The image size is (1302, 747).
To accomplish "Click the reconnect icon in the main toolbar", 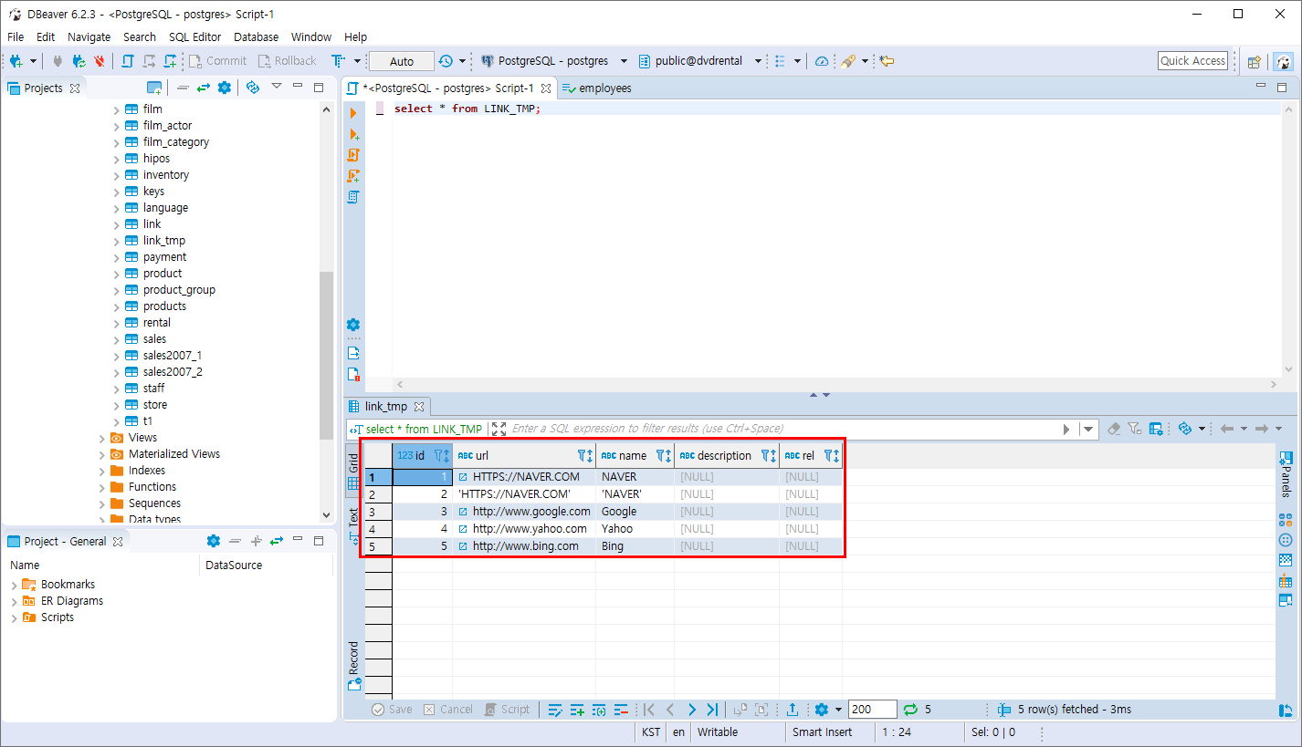I will 79,61.
